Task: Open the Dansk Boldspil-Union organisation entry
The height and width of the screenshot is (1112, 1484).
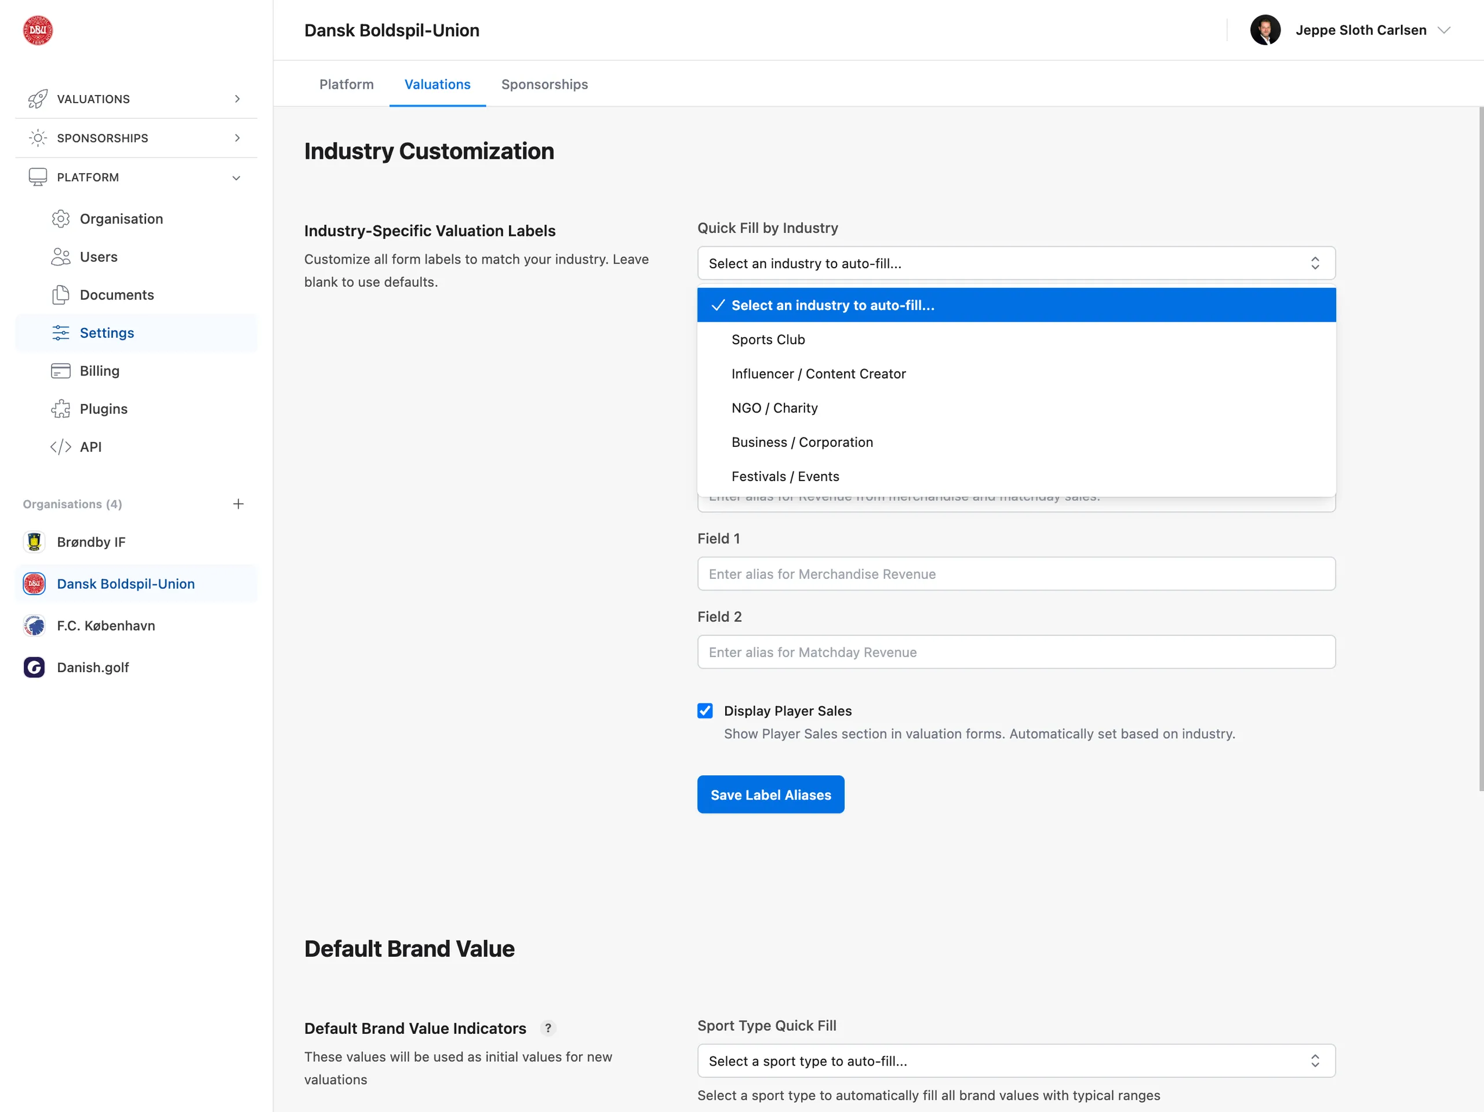Action: click(x=136, y=584)
